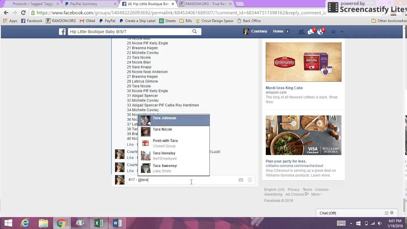Open chat options gear icon
Screen dimensions: 407x229
pos(392,213)
